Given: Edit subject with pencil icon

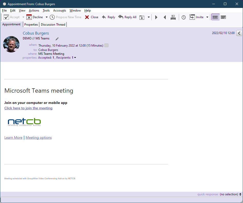Looking at the screenshot, I should [x=57, y=39].
